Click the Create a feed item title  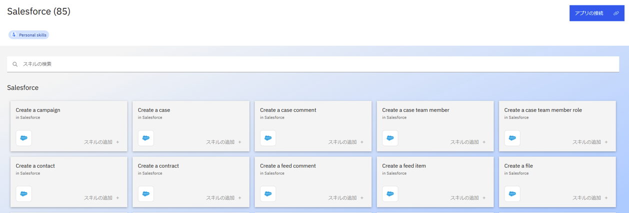404,166
